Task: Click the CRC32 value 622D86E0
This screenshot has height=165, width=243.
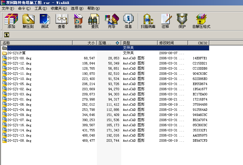Action: click(200, 79)
